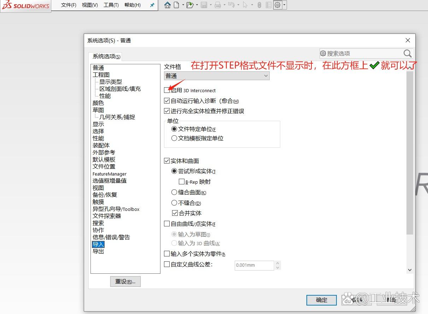Open the 文件(F) menu
This screenshot has height=314, width=428.
click(69, 5)
